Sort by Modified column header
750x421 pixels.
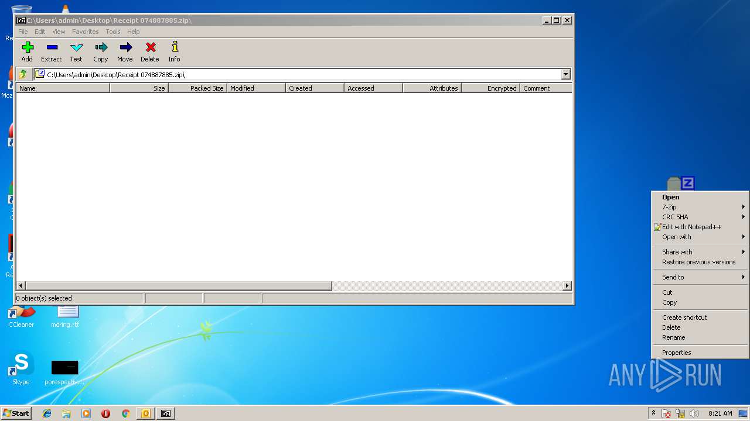click(x=256, y=88)
